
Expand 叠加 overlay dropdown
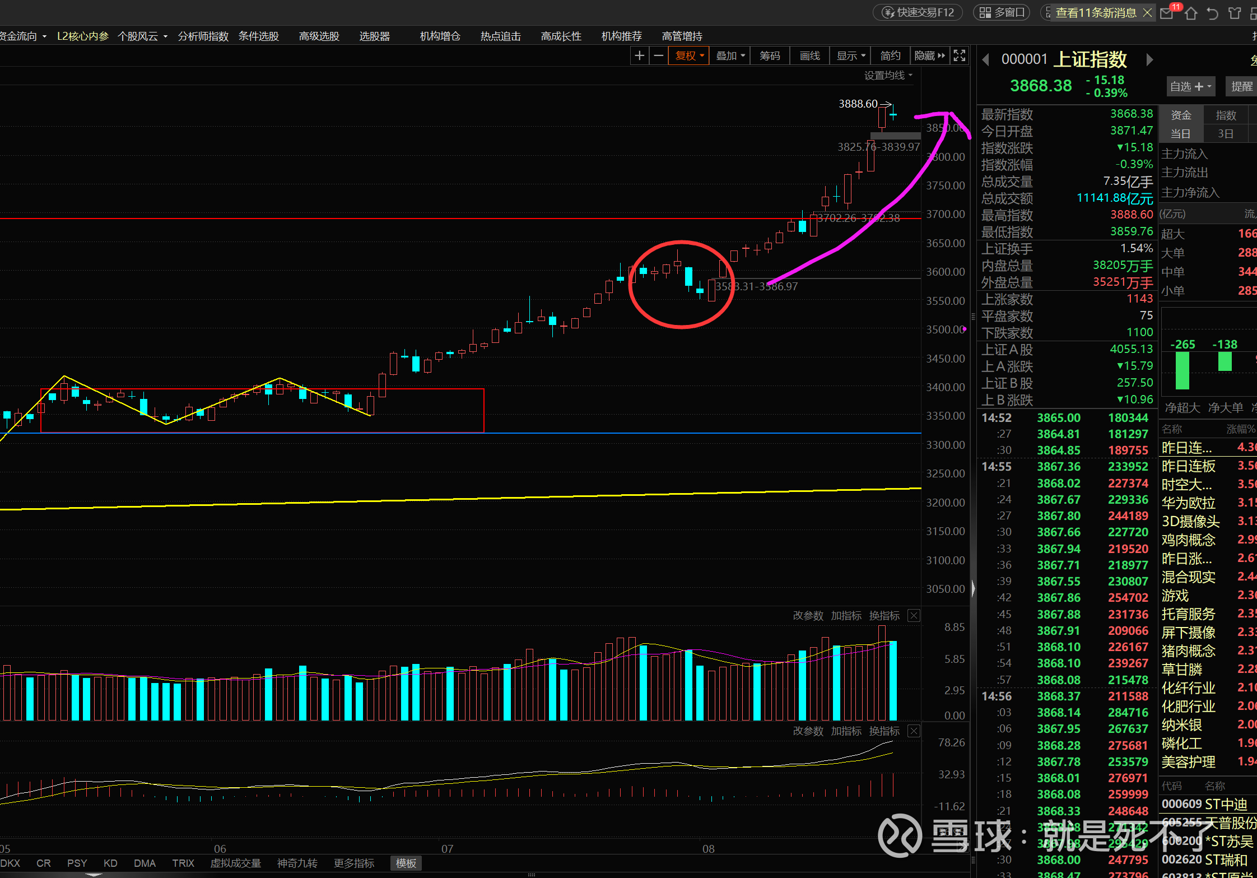(730, 55)
